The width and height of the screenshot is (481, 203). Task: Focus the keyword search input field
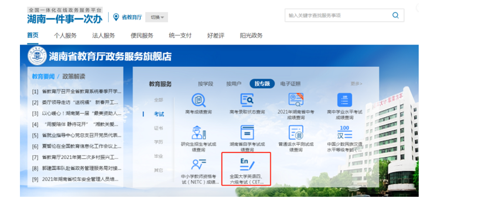(336, 15)
